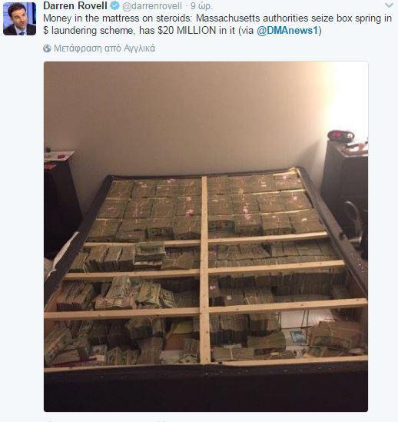Click the globe icon beside translation label

(x=47, y=48)
